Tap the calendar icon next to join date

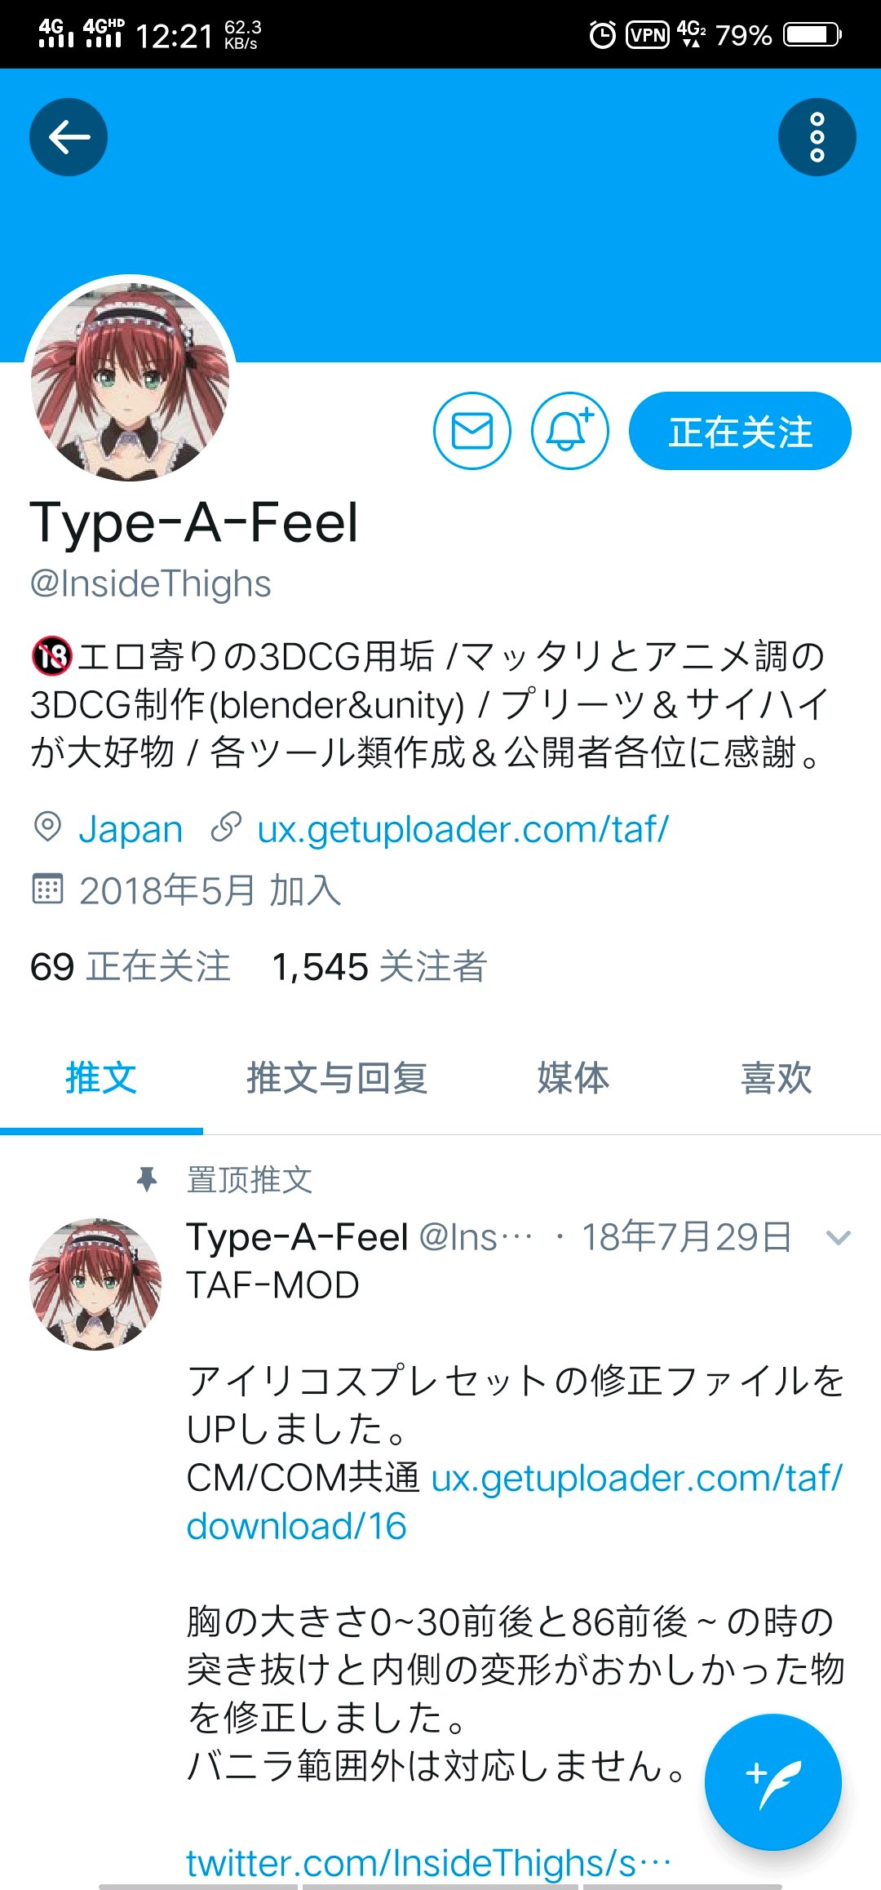47,889
